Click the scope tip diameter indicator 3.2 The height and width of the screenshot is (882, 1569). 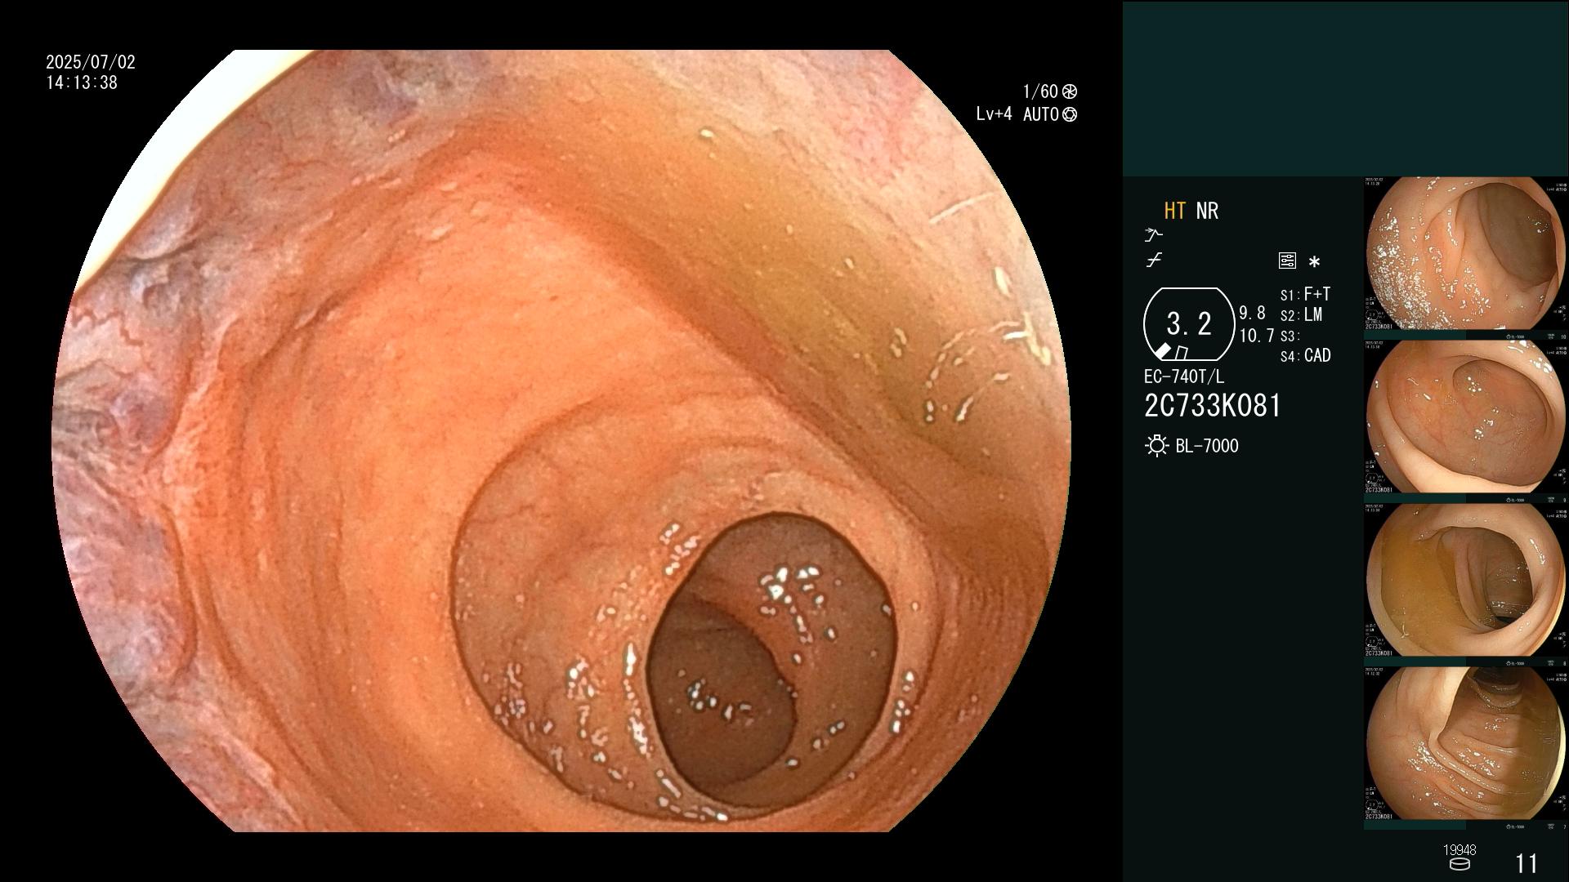pos(1189,324)
